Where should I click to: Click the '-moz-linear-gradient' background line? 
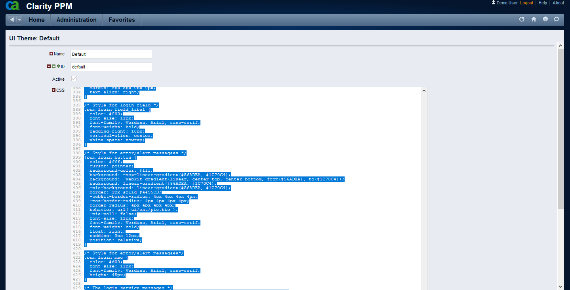[160, 175]
